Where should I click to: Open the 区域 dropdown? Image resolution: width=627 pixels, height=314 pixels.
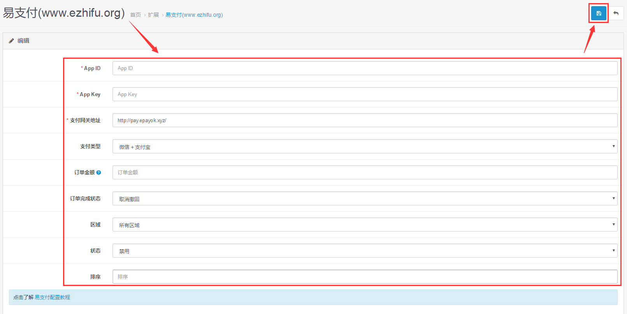point(365,225)
